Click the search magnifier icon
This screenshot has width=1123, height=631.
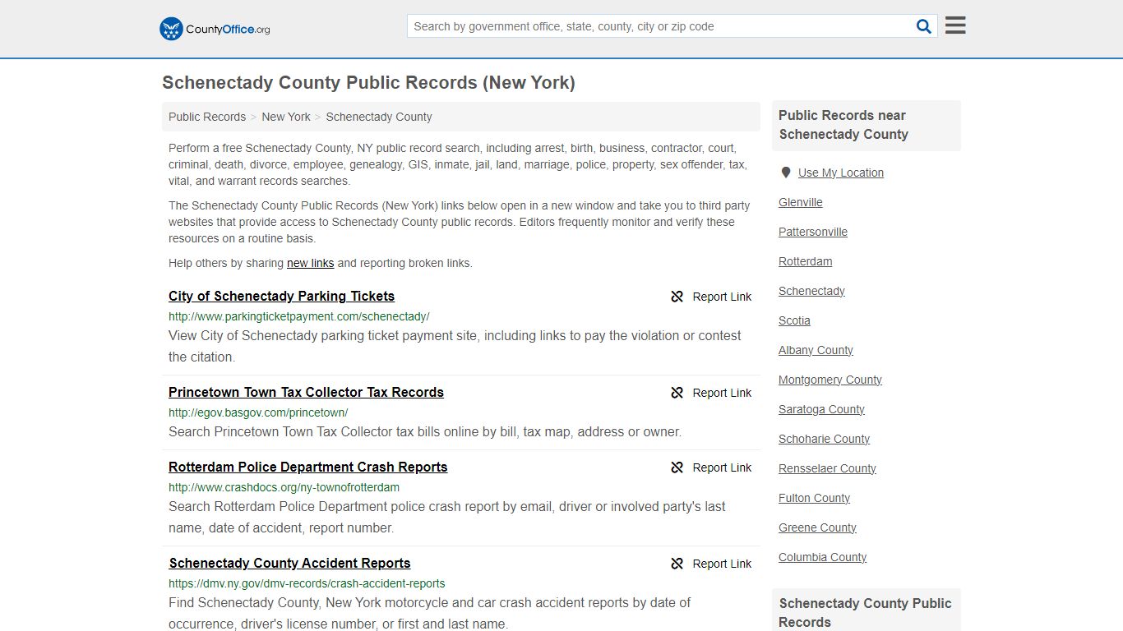click(x=924, y=26)
